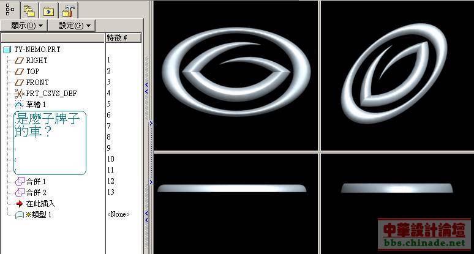Image resolution: width=474 pixels, height=254 pixels.
Task: Click the TY-NEMO.PRT part cube icon
Action: 7,50
